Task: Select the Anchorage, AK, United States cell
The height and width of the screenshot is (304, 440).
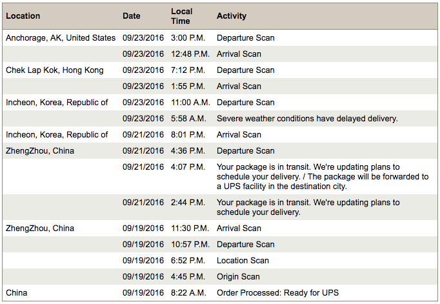Action: tap(61, 38)
